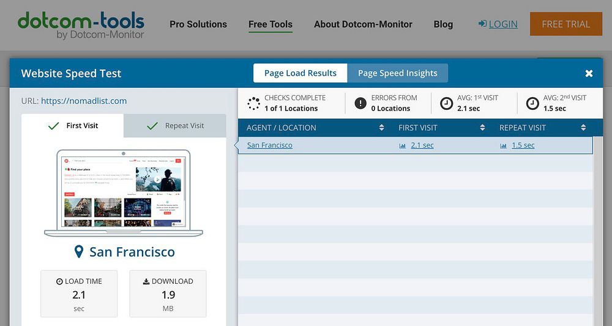Close the Website Speed Test dialog
The image size is (612, 326).
tap(589, 73)
